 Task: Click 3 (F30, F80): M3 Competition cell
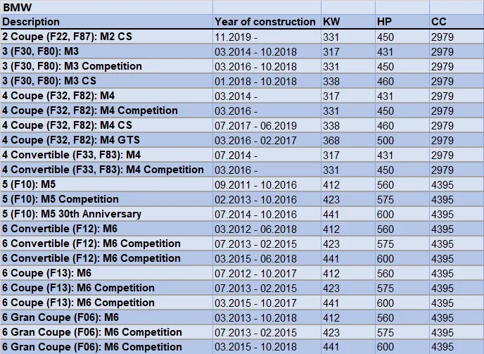tap(106, 66)
